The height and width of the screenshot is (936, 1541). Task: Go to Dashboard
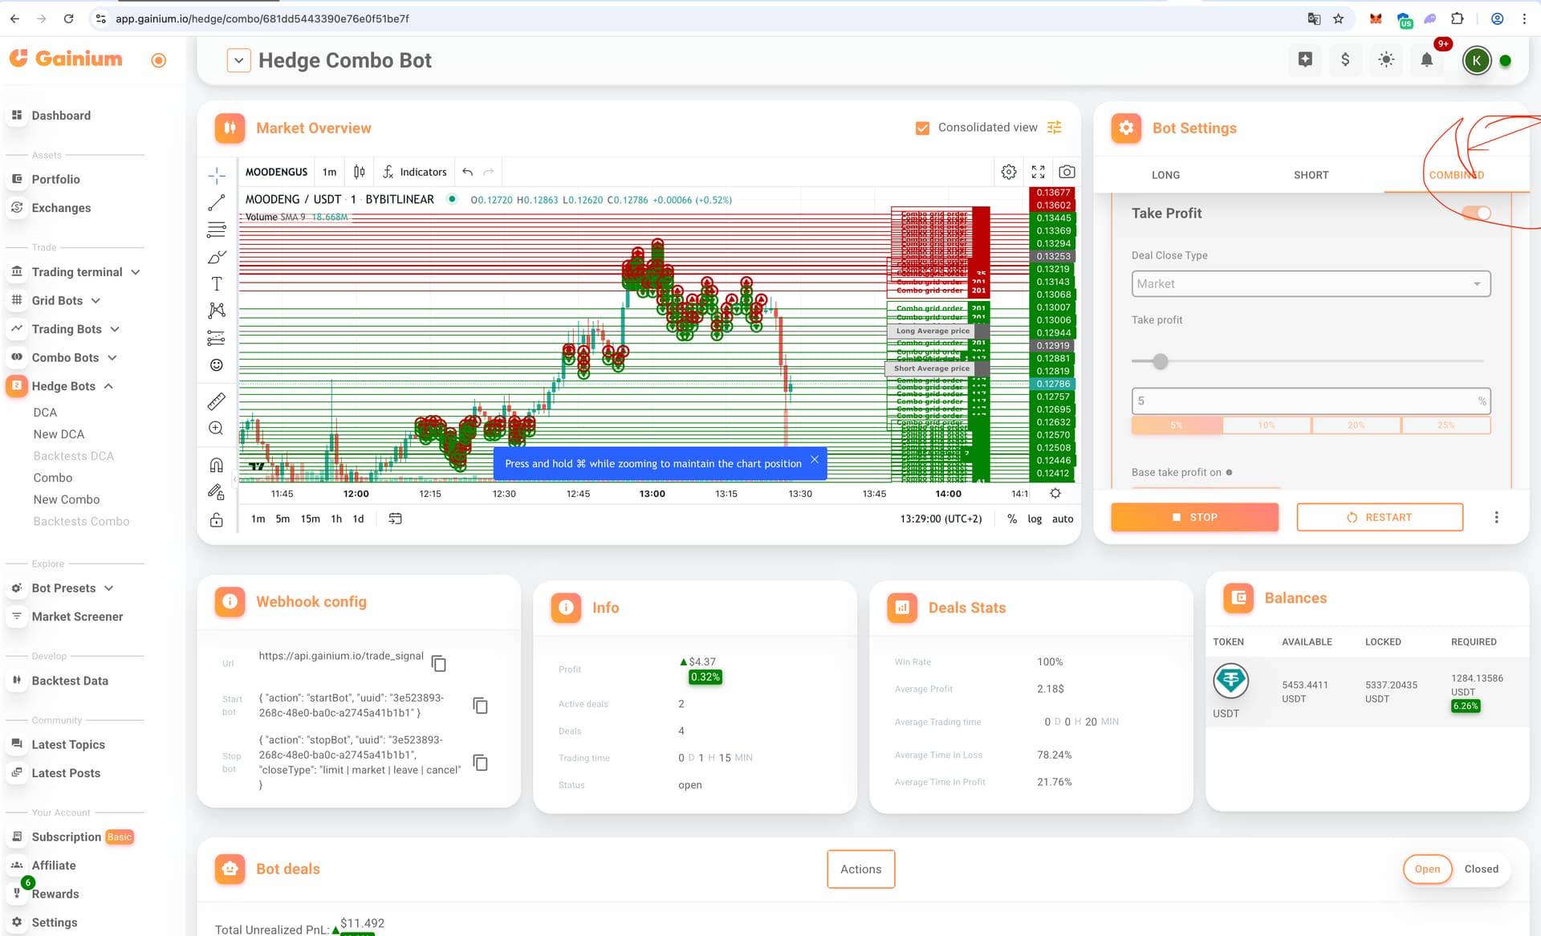(x=61, y=116)
